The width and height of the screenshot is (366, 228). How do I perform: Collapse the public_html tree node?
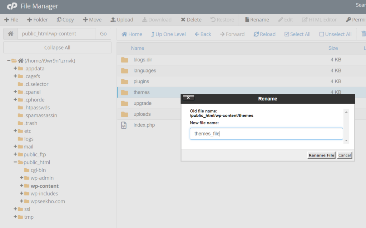pos(15,162)
